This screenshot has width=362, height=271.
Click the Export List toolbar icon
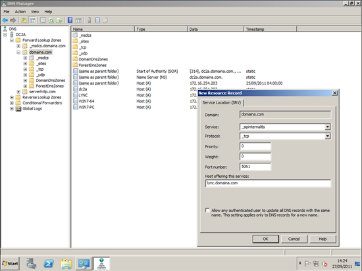click(x=59, y=20)
